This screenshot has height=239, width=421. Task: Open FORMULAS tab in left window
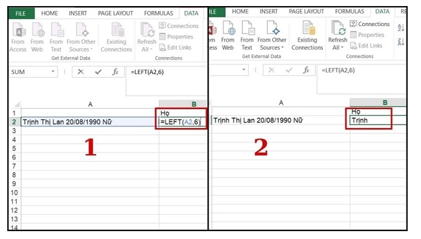(158, 13)
